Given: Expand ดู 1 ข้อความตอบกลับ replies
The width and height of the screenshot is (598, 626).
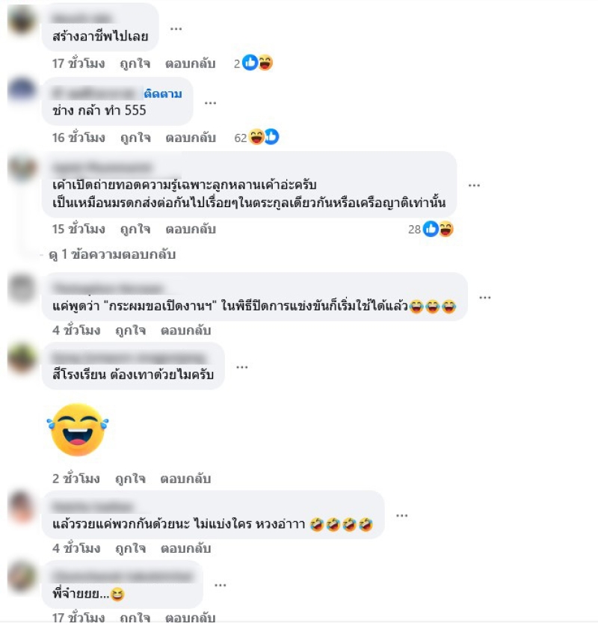Looking at the screenshot, I should [112, 254].
